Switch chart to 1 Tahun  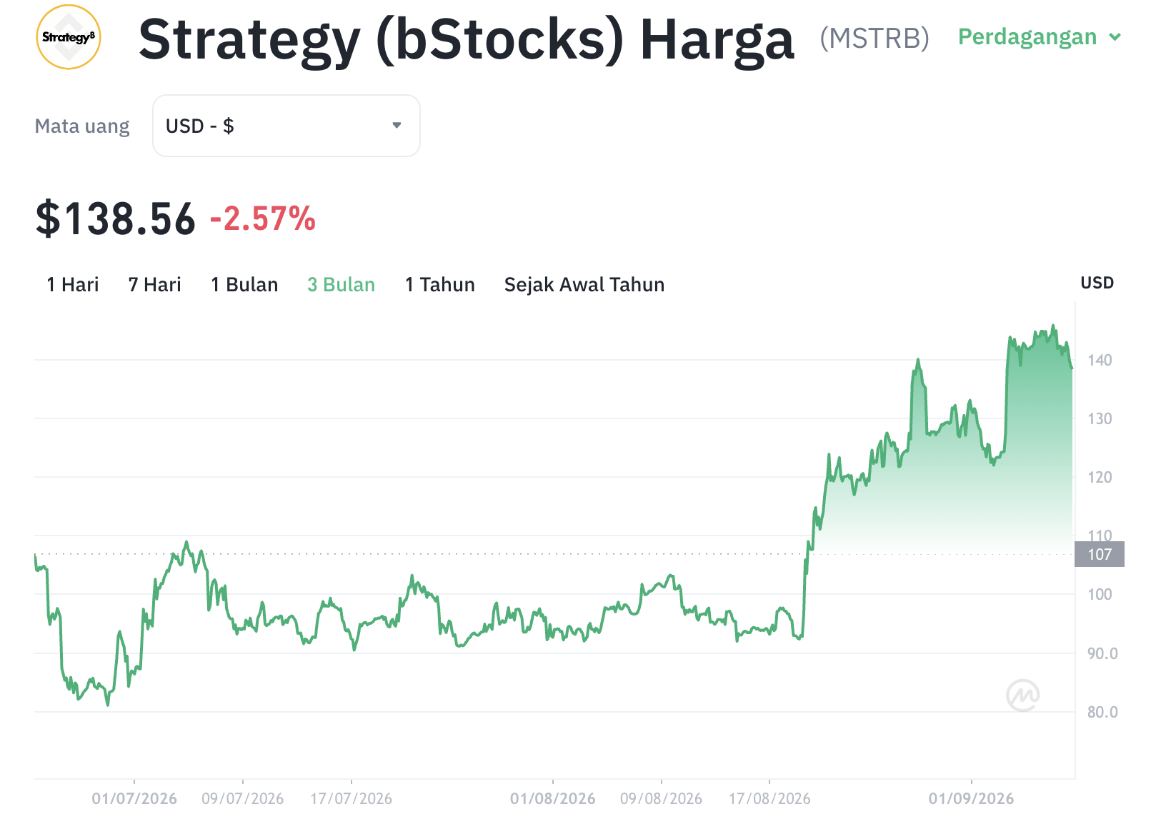pos(440,285)
